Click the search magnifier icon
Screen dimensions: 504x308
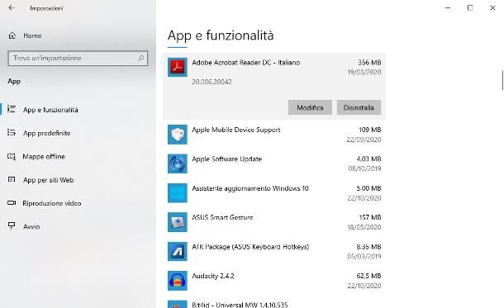click(x=140, y=58)
